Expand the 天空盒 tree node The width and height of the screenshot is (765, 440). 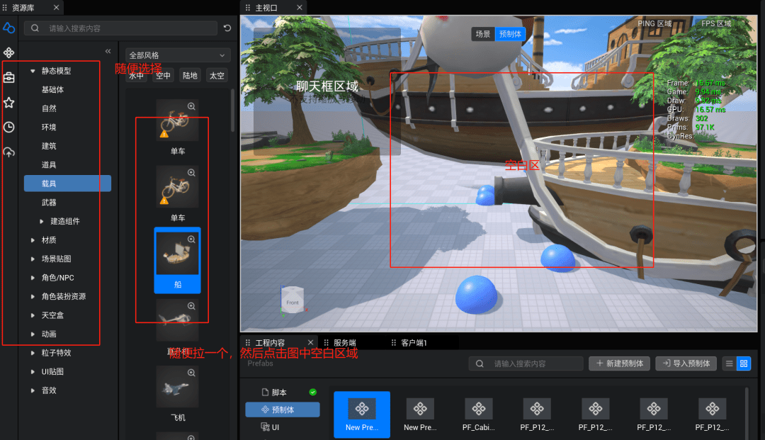33,315
